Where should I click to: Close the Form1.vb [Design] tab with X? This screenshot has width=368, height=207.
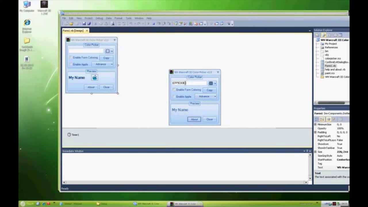pyautogui.click(x=87, y=30)
